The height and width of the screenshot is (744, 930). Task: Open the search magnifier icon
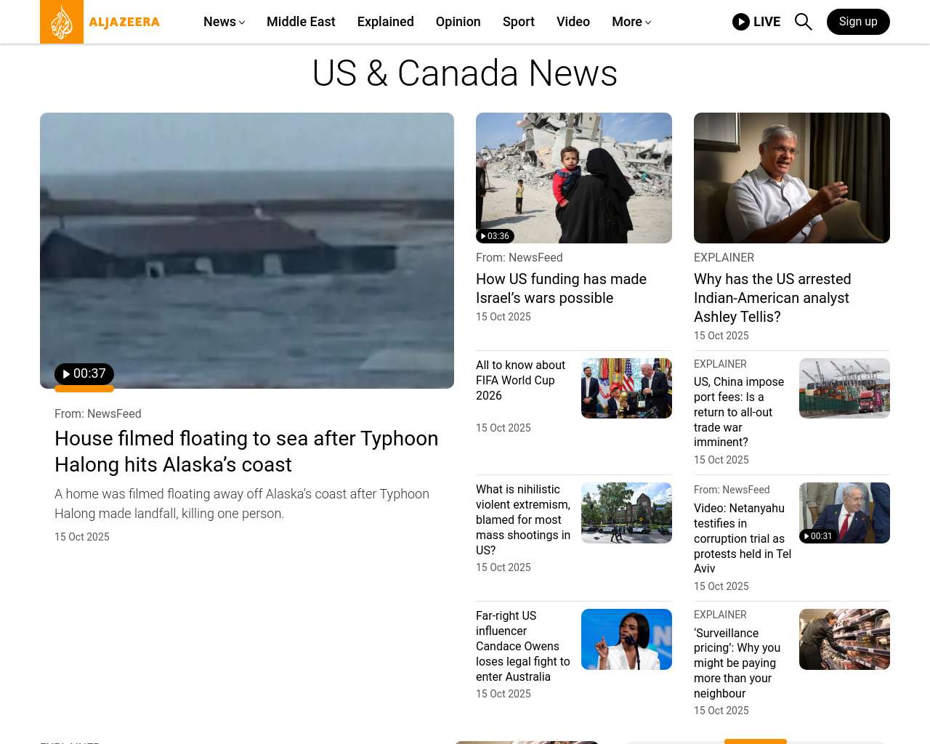tap(804, 22)
